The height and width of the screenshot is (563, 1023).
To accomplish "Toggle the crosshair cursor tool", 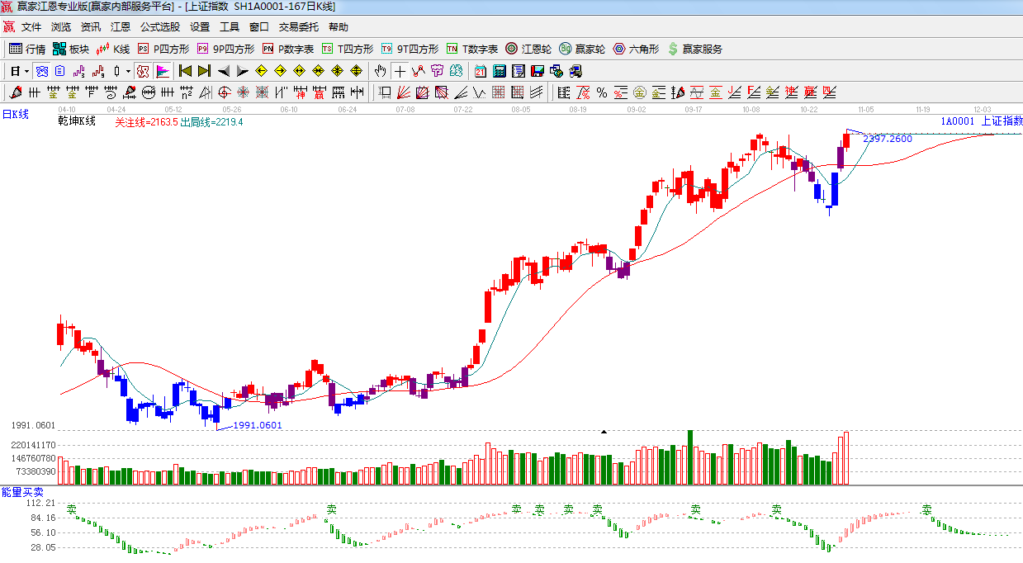I will (x=400, y=71).
